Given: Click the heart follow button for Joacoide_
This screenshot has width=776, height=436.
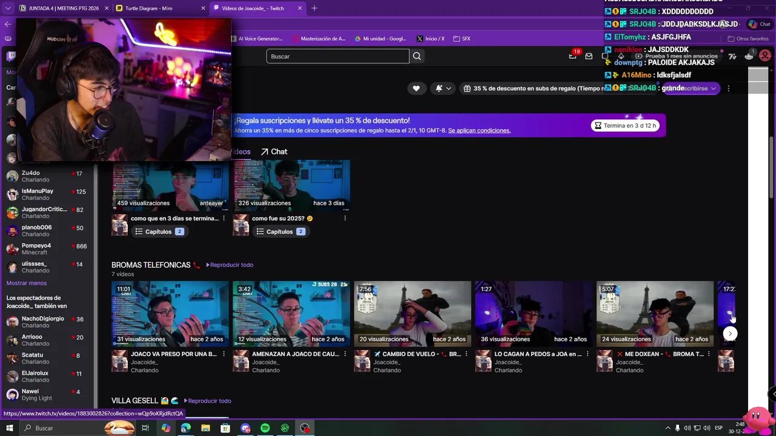Looking at the screenshot, I should [x=416, y=88].
